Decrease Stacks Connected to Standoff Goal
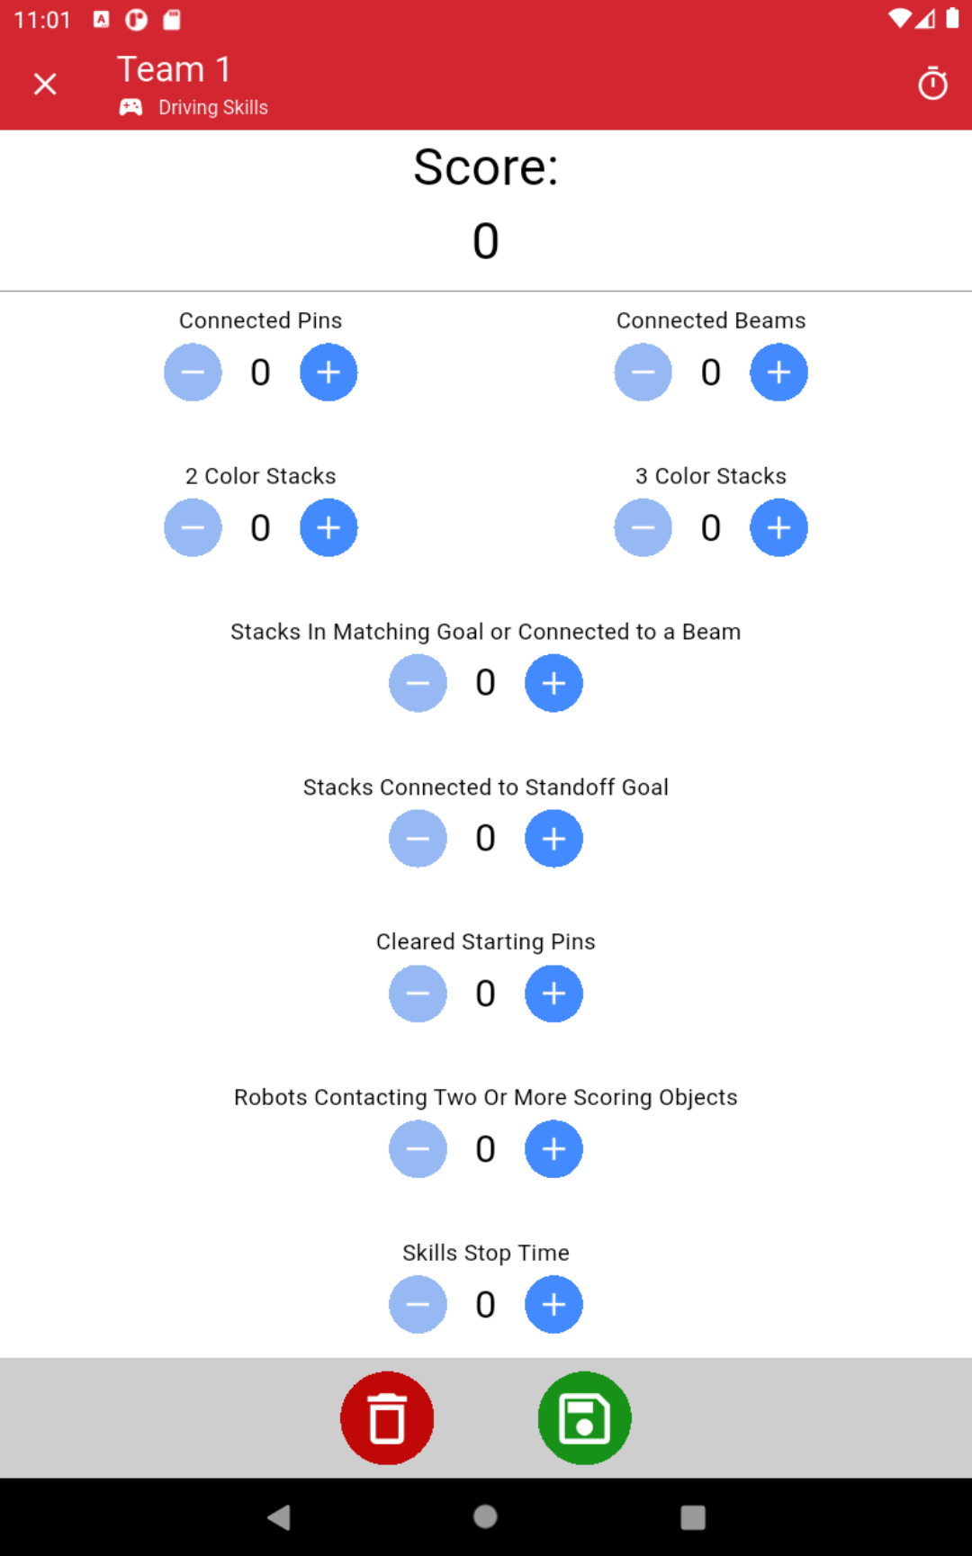The width and height of the screenshot is (972, 1556). coord(418,838)
